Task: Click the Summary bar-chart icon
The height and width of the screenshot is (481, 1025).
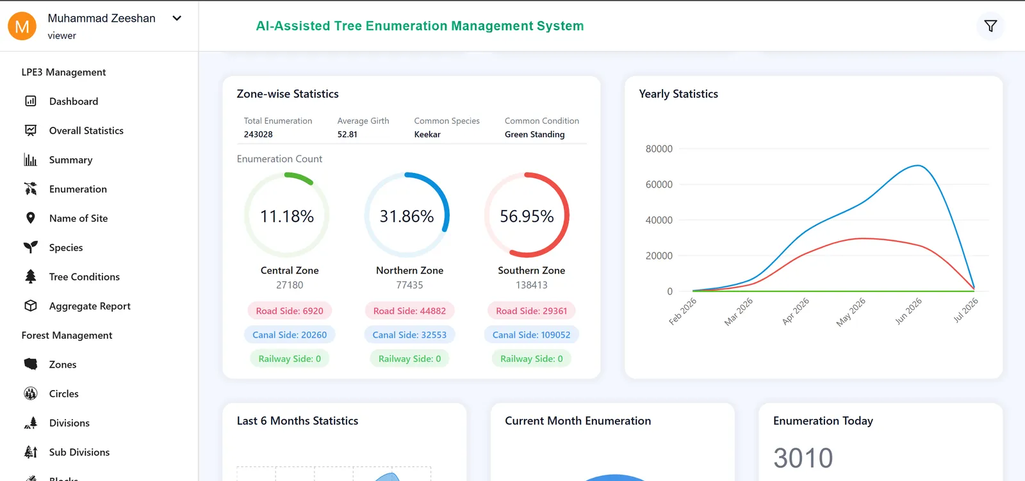Action: (x=30, y=159)
